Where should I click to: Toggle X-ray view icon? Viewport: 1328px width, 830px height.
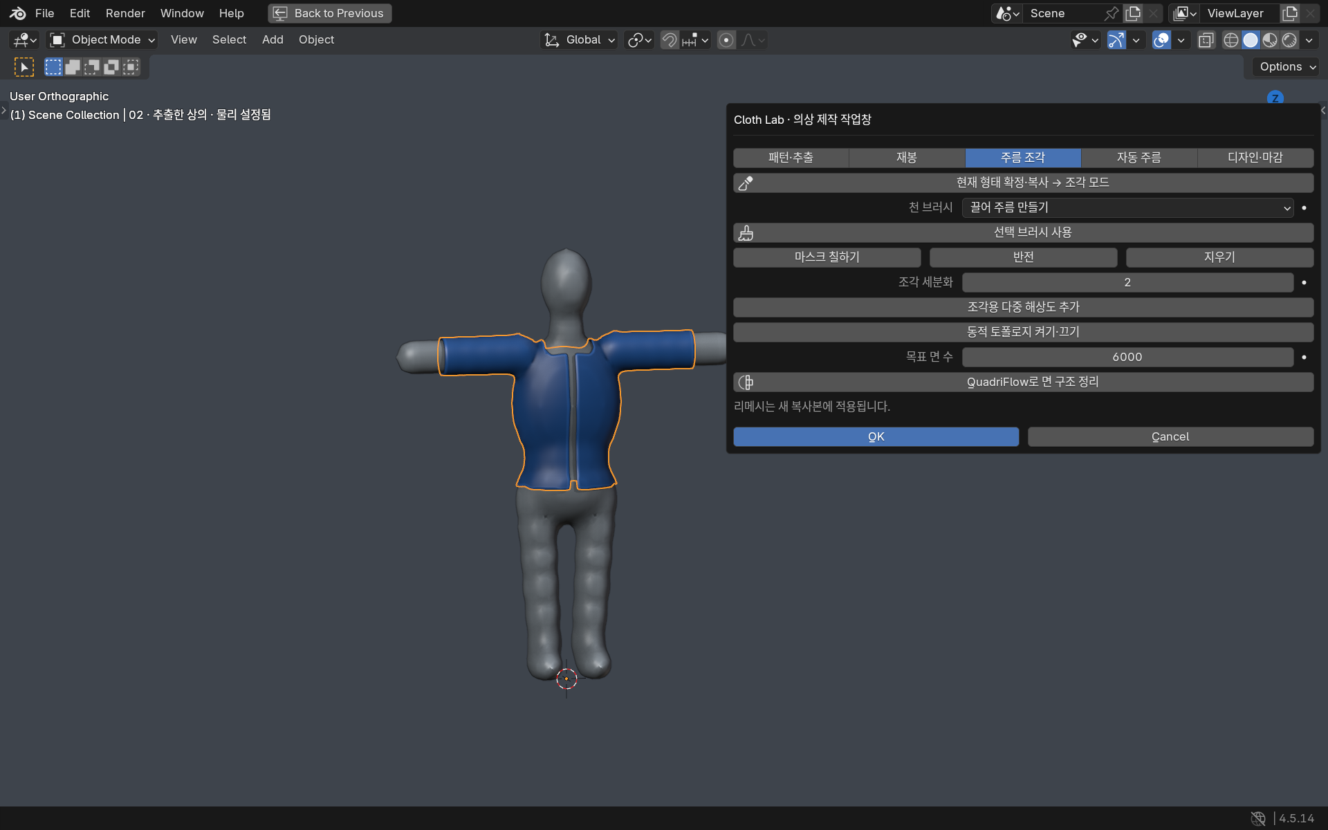(x=1206, y=40)
